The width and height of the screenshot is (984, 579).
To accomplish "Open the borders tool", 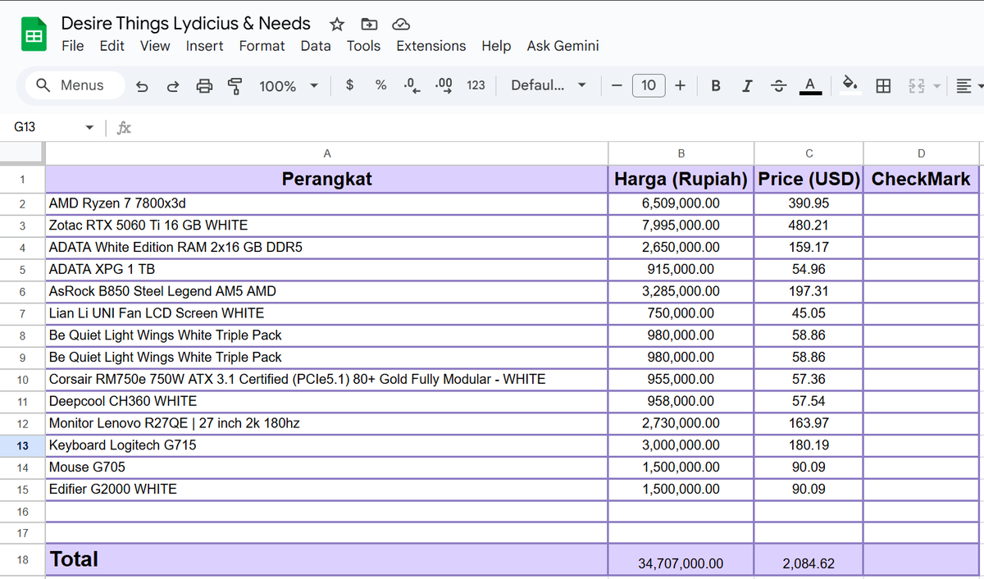I will (x=883, y=85).
